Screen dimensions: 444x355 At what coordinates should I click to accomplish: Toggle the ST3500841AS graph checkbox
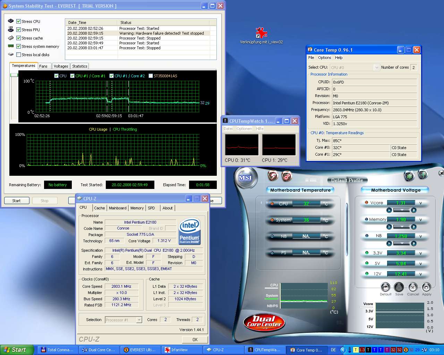click(151, 76)
